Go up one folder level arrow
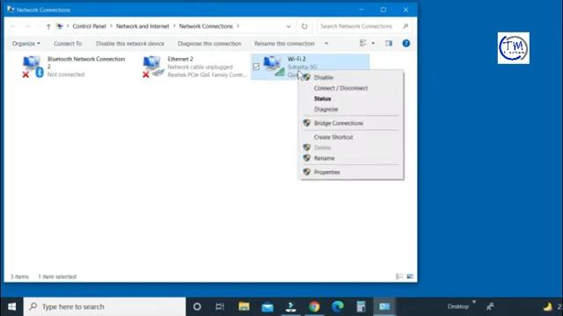 point(48,26)
